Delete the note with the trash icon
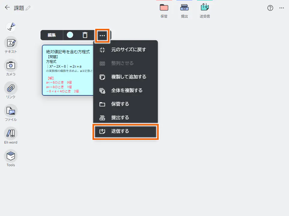 [x=85, y=35]
